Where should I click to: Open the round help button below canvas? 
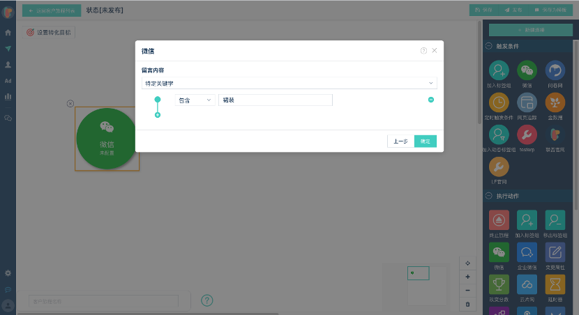[x=206, y=300]
